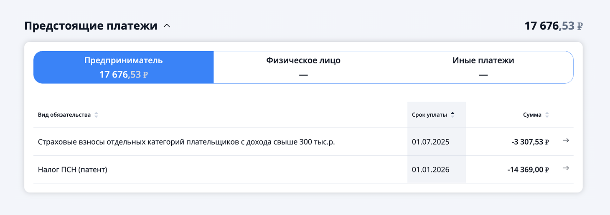Open details arrow for Страховые взносы row
The height and width of the screenshot is (215, 610).
[566, 141]
